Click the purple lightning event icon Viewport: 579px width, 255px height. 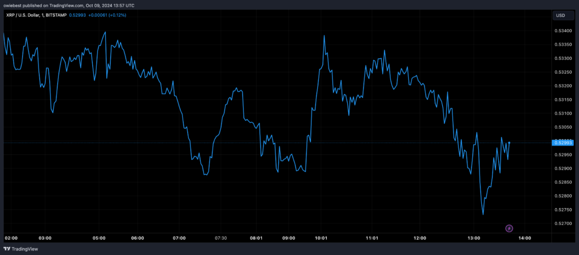pyautogui.click(x=509, y=228)
